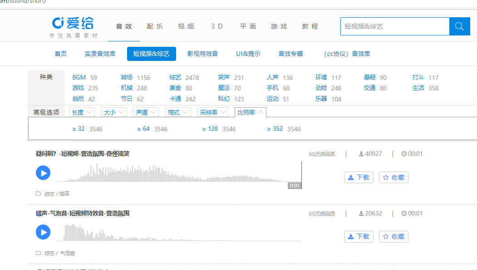
Task: Switch to the 音效专辑 tab
Action: coord(290,54)
